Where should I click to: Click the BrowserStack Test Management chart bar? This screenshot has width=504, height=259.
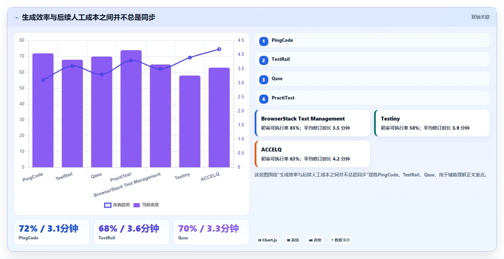[x=161, y=116]
